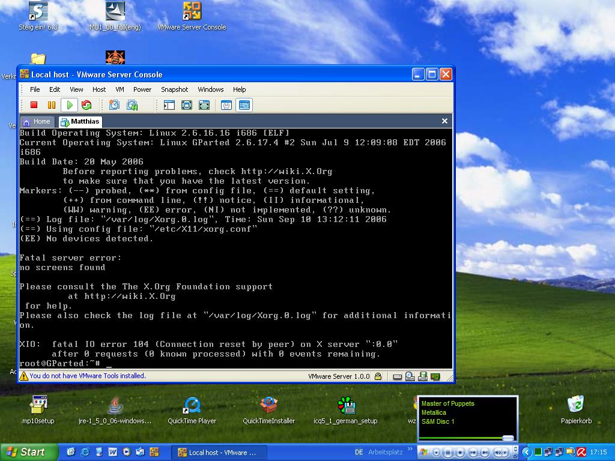Launch Word from quick launch bar
615x461 pixels.
coord(112,452)
